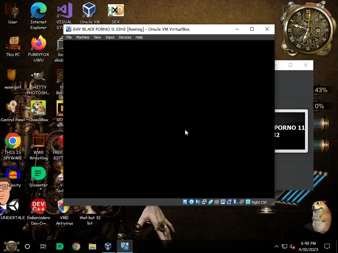The width and height of the screenshot is (338, 253).
Task: Open File Explorer from the taskbar
Action: pyautogui.click(x=92, y=246)
